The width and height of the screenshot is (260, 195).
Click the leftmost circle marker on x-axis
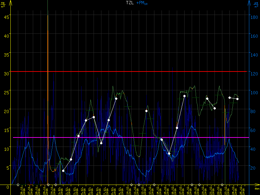click(x=18, y=185)
